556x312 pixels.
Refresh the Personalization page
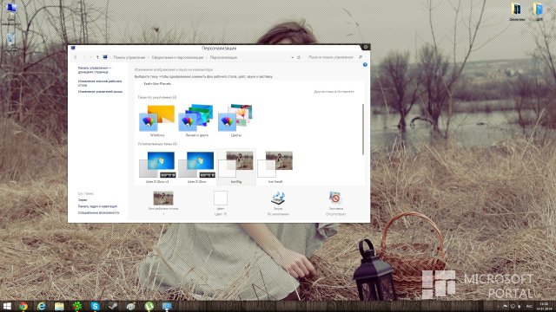299,57
